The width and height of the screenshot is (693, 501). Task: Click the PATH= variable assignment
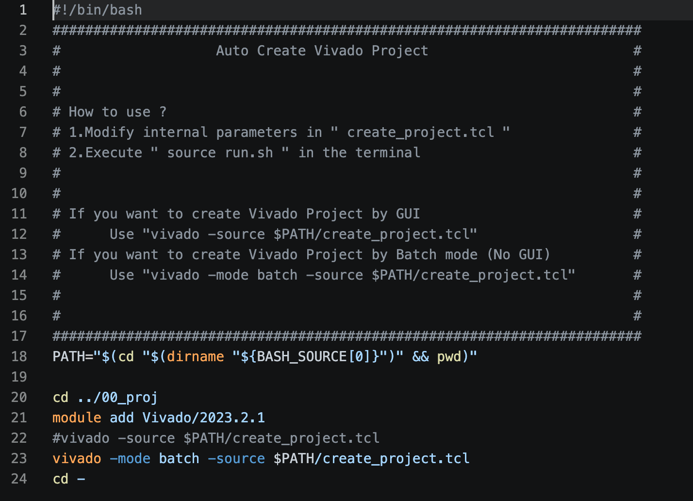(x=73, y=356)
